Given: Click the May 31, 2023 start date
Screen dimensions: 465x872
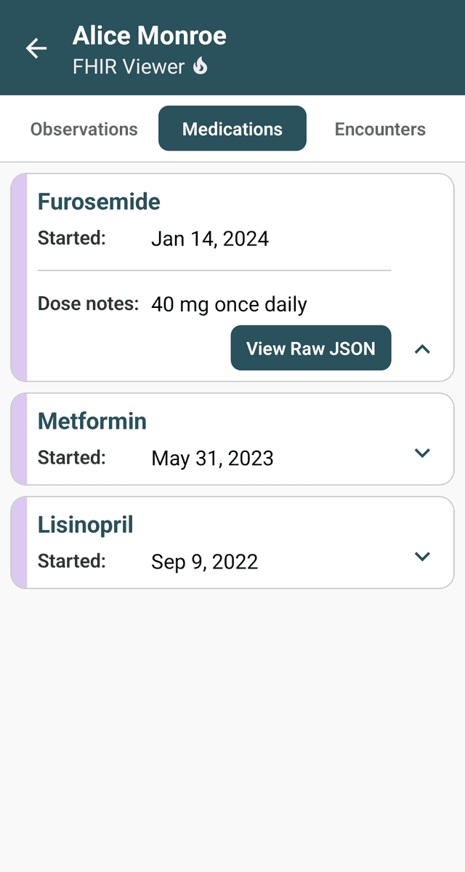Looking at the screenshot, I should tap(212, 459).
